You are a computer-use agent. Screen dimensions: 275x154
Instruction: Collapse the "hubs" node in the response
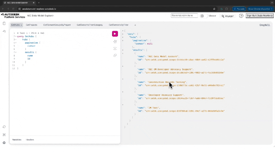(x=123, y=37)
